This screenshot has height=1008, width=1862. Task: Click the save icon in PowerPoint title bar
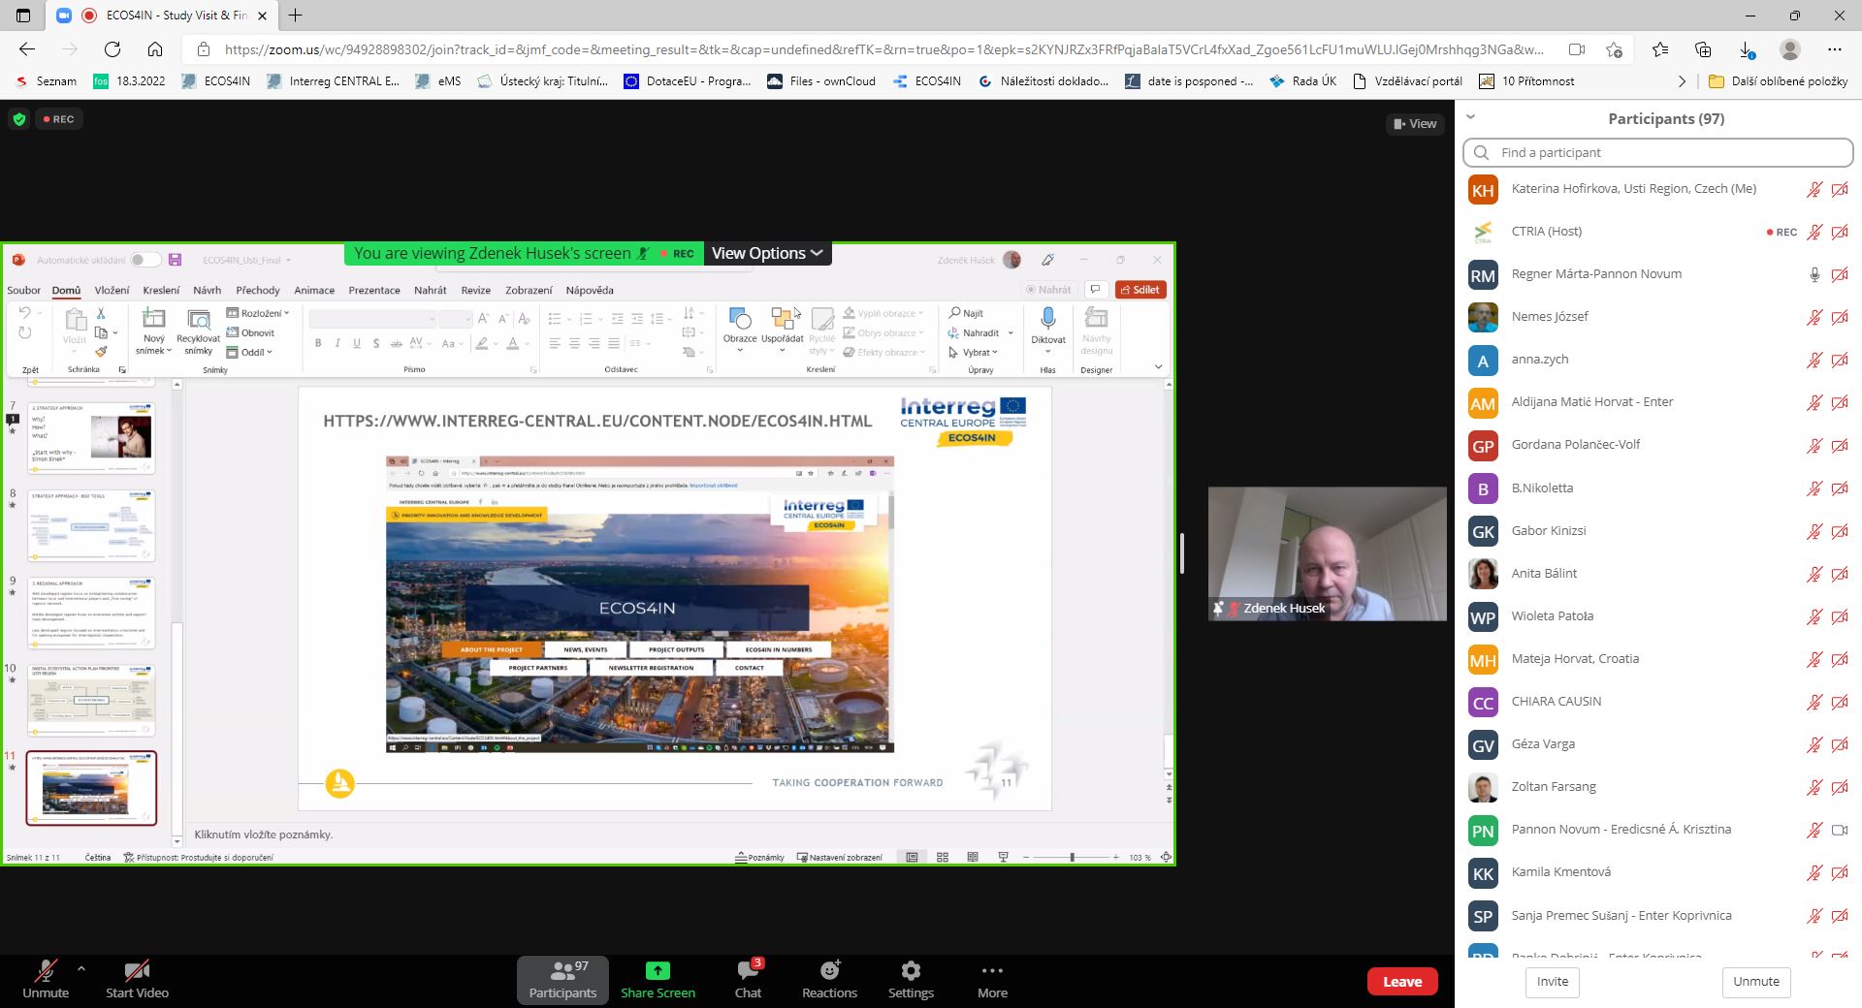[x=176, y=260]
